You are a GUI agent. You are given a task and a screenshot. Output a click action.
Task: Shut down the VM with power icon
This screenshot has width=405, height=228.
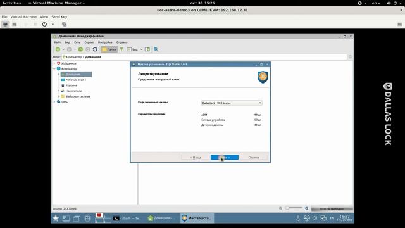coord(44,24)
